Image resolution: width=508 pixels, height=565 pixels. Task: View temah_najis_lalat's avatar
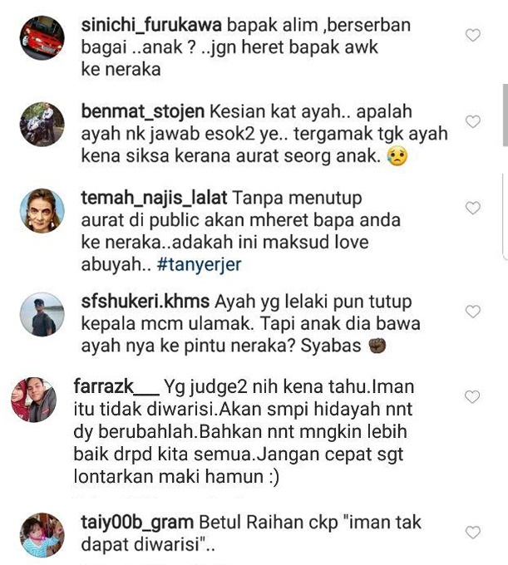(x=42, y=211)
